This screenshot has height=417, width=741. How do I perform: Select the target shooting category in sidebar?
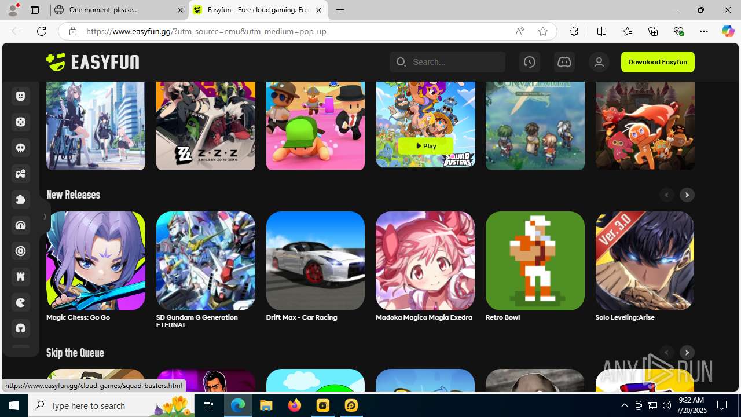21,251
